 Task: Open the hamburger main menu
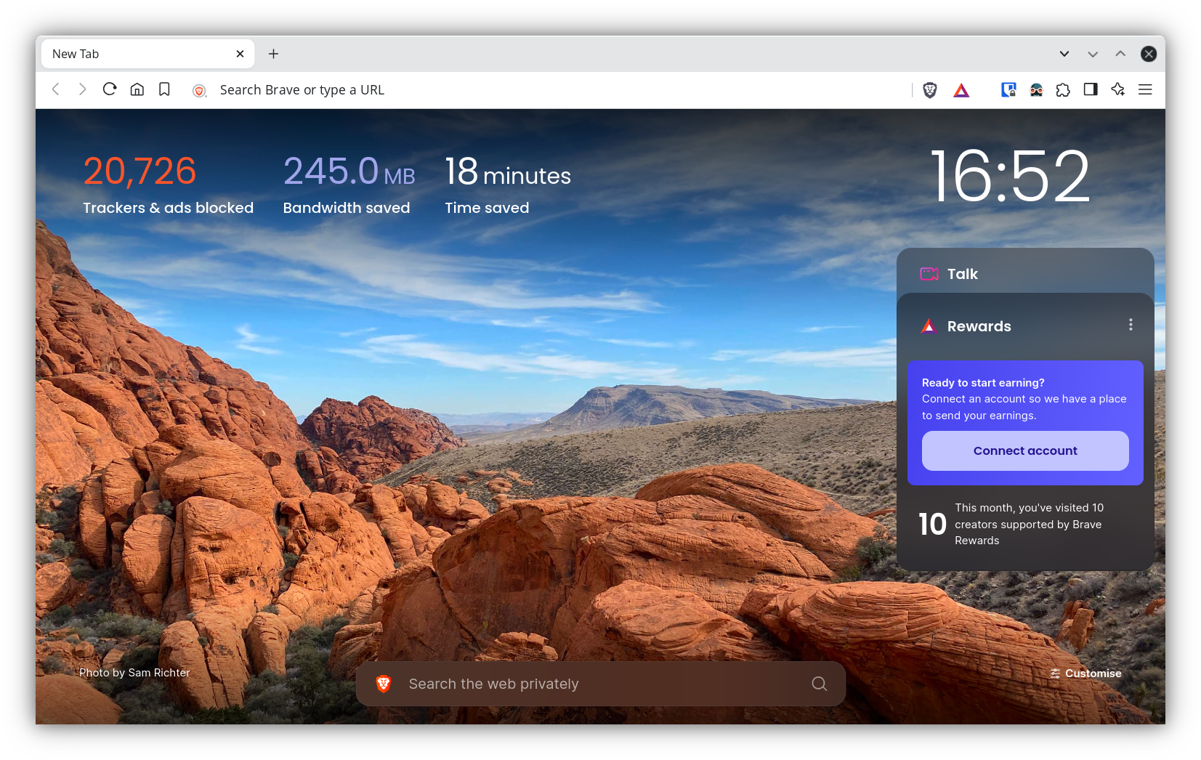pos(1145,89)
